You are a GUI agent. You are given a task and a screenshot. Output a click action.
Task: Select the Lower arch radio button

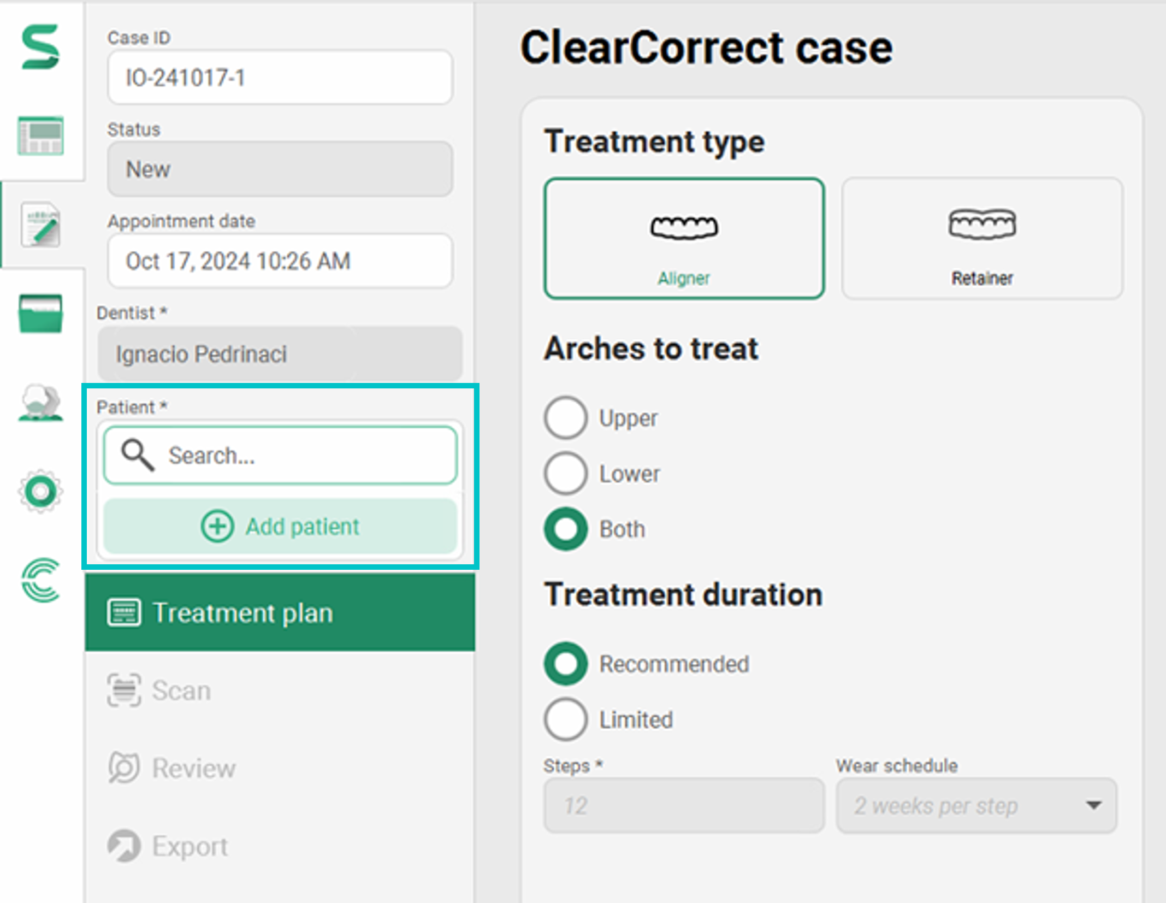click(x=566, y=474)
